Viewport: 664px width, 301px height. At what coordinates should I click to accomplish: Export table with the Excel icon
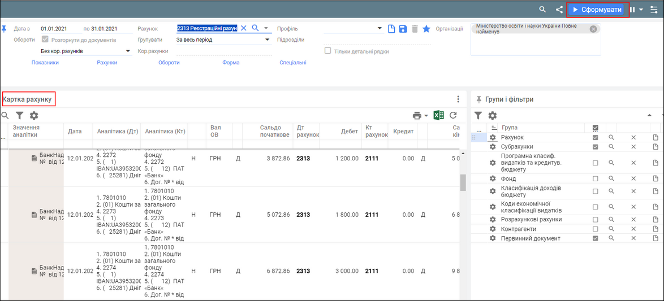click(438, 115)
